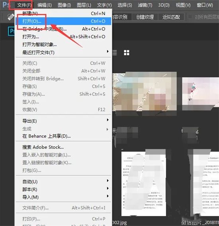The width and height of the screenshot is (219, 226).
Task: Choose 签入(I)... menu entry
Action: coord(63,102)
